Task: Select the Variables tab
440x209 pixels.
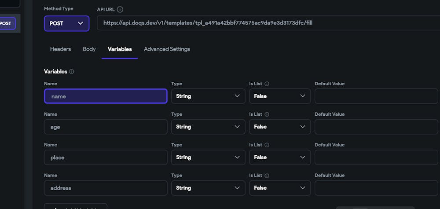Action: (x=120, y=49)
